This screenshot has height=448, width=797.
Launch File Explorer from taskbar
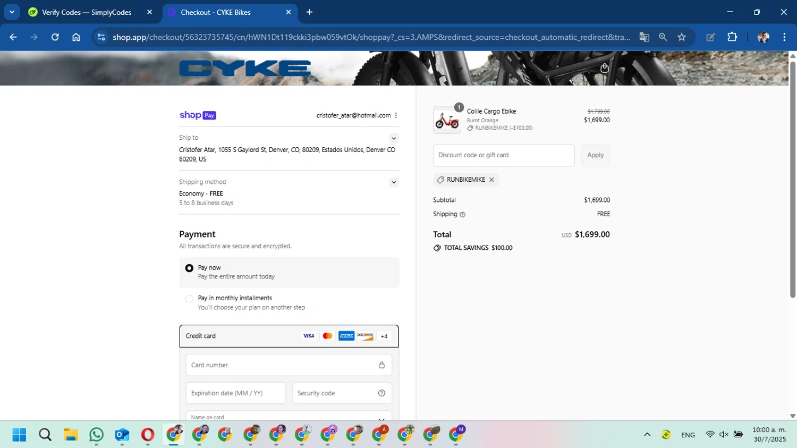pos(71,435)
